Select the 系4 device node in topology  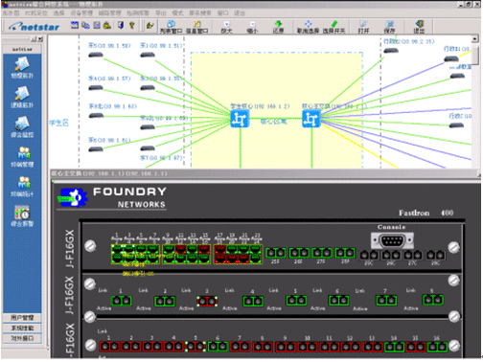click(x=96, y=88)
